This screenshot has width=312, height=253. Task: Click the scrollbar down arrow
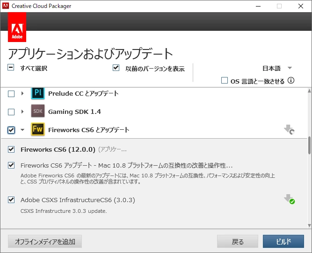tap(309, 225)
